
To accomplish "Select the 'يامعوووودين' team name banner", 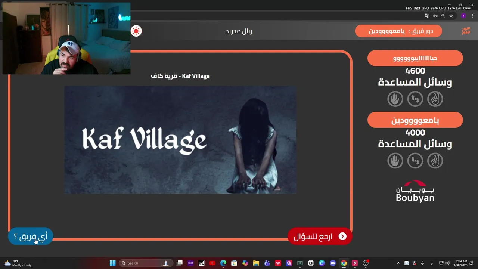I will point(415,120).
